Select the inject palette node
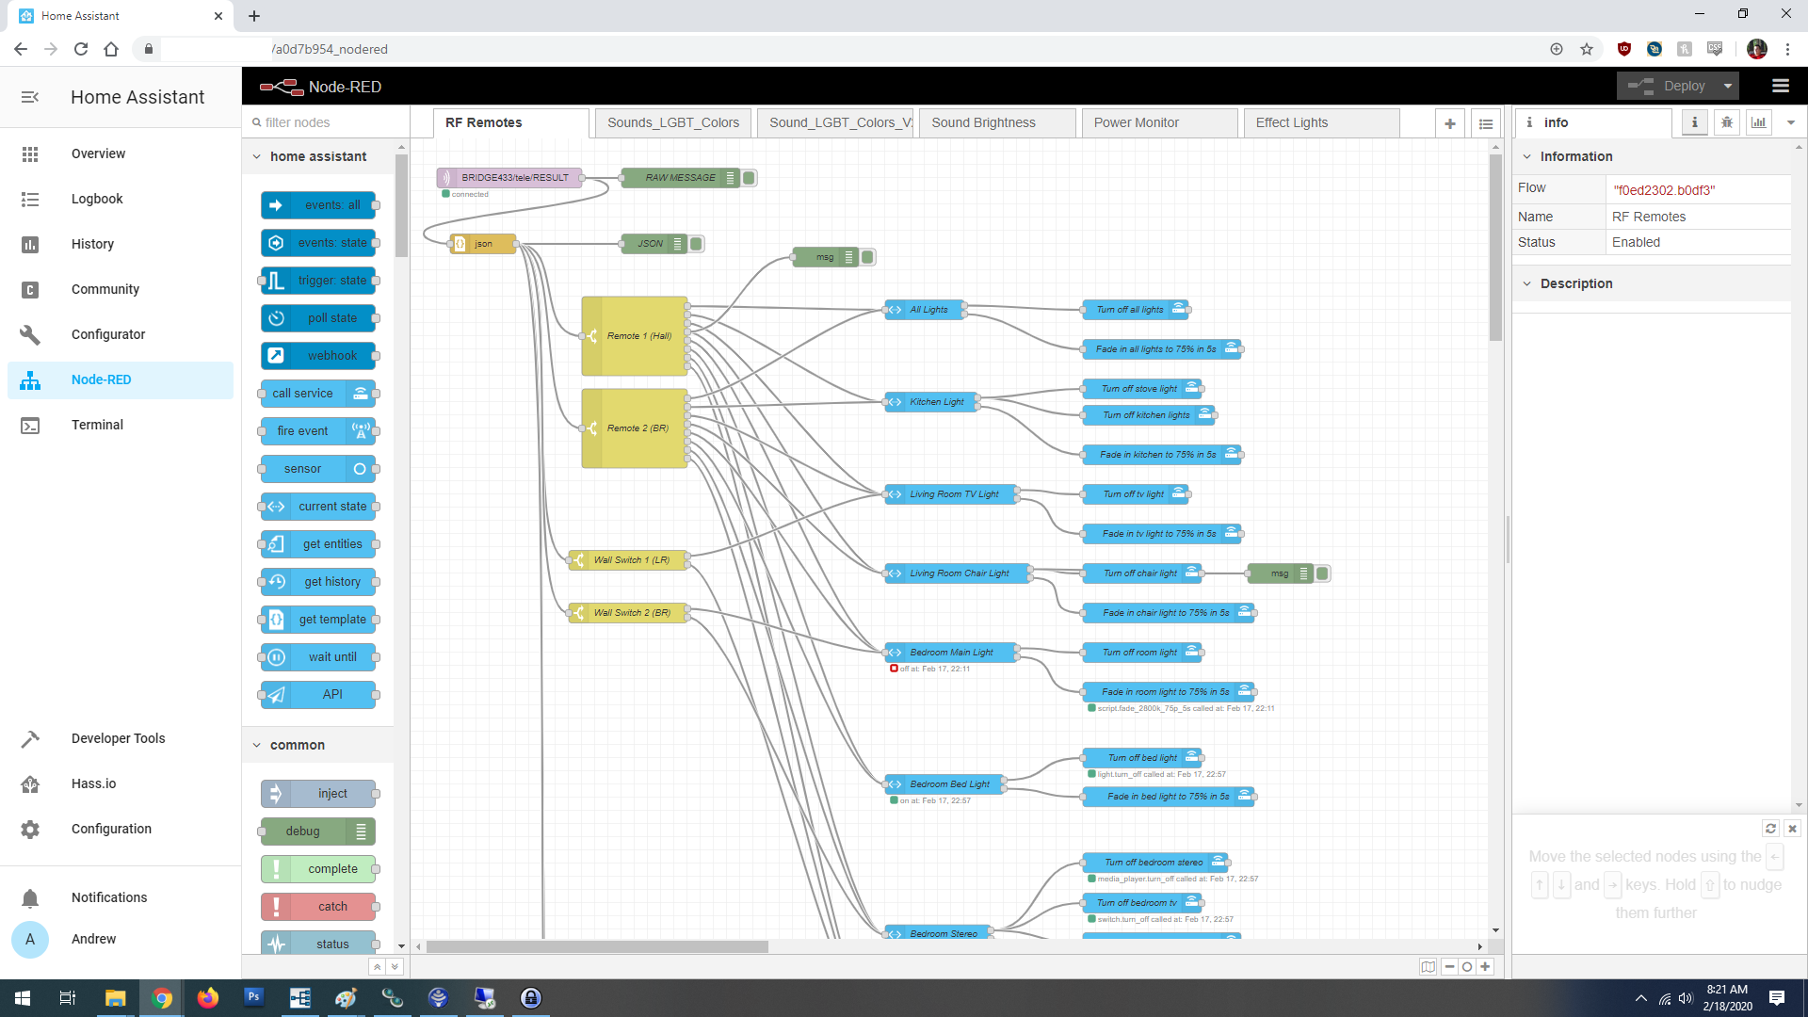 [318, 794]
